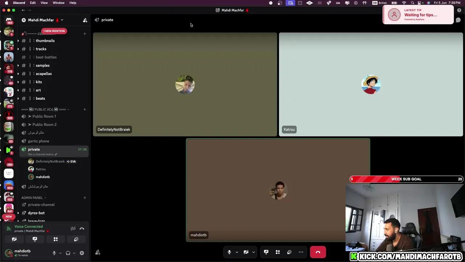This screenshot has height=262, width=465.
Task: Click the noise suppression icon in Voice Connected panel
Action: 73,229
